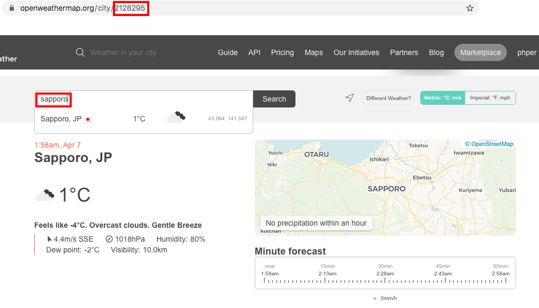Click the geolocation arrow icon

pos(350,98)
